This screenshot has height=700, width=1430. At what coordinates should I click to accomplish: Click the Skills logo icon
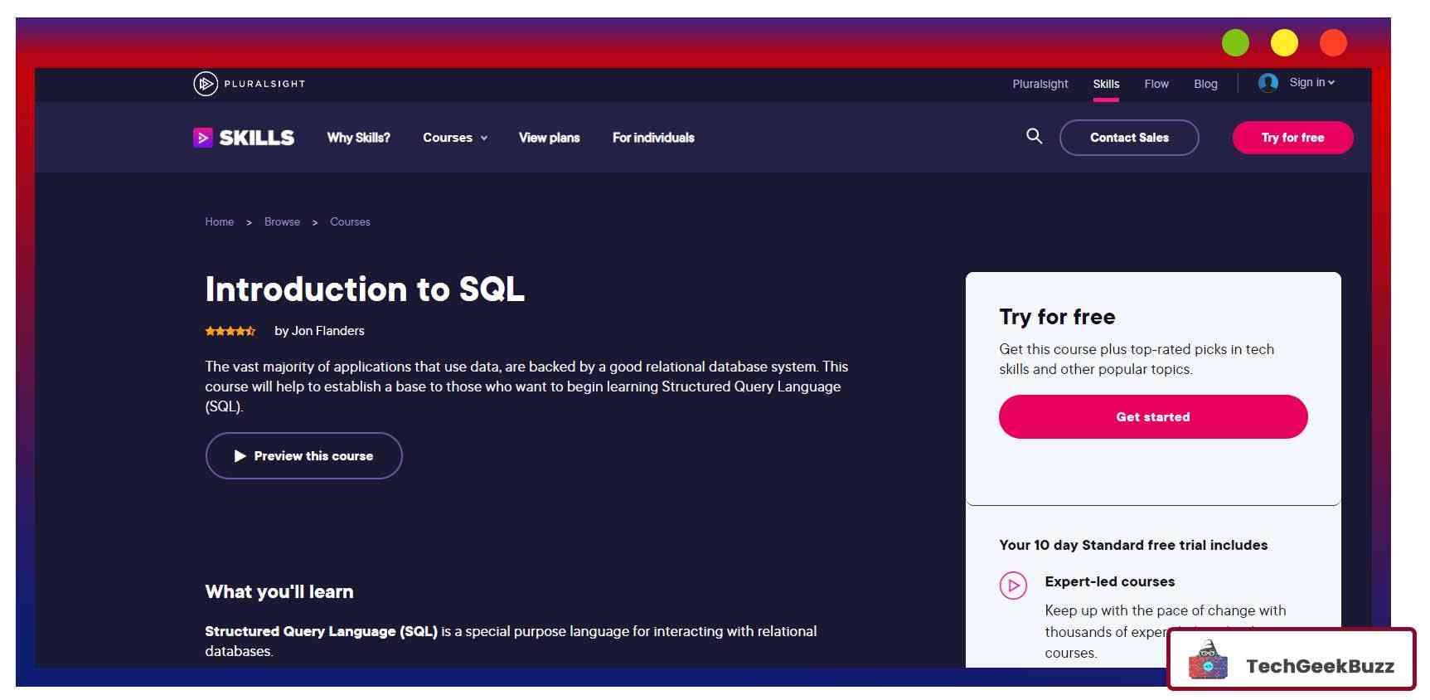click(203, 138)
